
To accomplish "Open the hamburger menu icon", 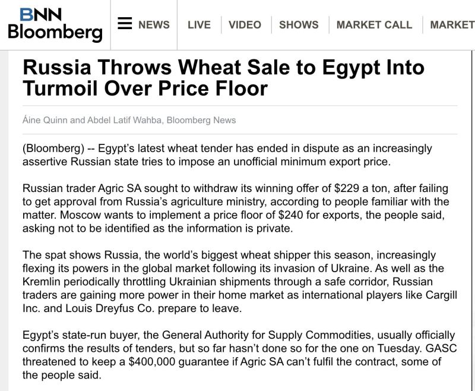I will coord(125,23).
